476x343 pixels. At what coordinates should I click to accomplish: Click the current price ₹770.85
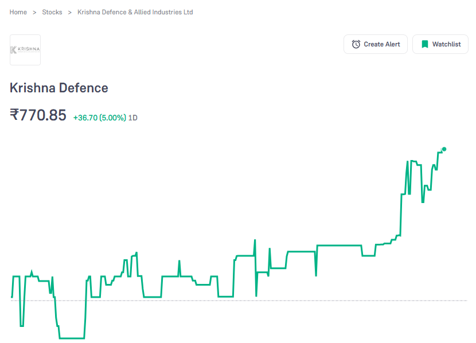tap(38, 115)
